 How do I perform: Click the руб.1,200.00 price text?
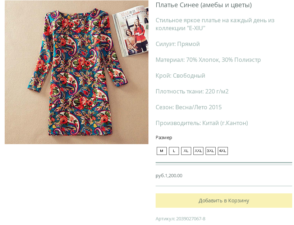[169, 176]
